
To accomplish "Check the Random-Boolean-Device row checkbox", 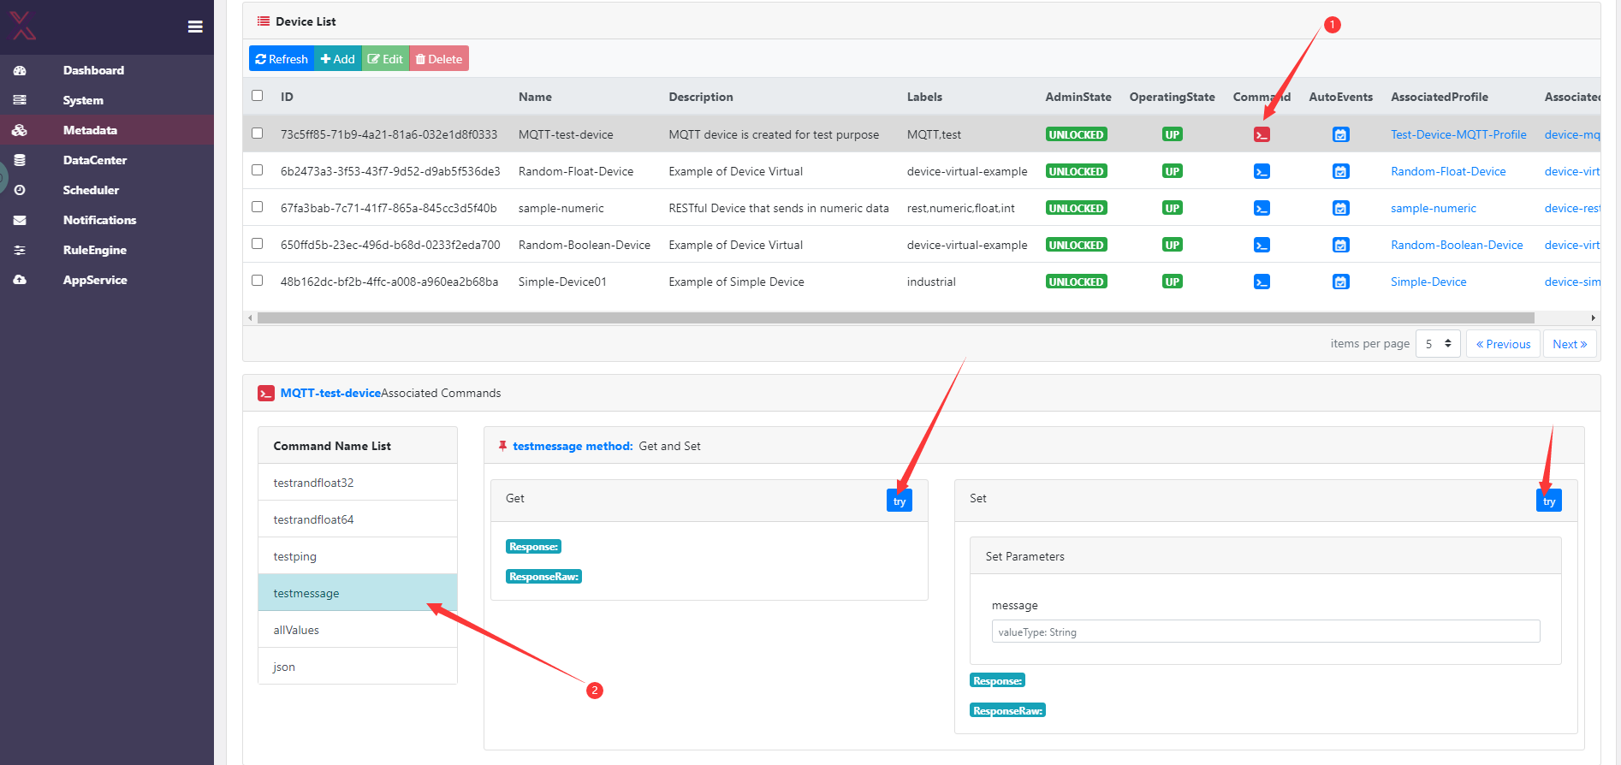I will pyautogui.click(x=257, y=244).
